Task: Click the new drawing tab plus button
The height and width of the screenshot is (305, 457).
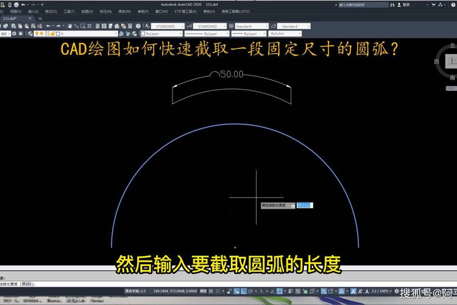Action: point(40,18)
